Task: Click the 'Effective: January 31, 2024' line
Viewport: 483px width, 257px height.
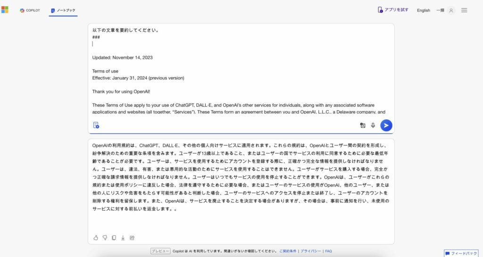Action: pyautogui.click(x=138, y=78)
